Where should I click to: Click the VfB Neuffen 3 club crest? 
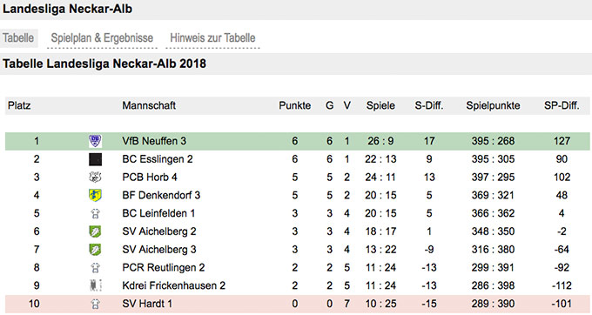[x=95, y=141]
